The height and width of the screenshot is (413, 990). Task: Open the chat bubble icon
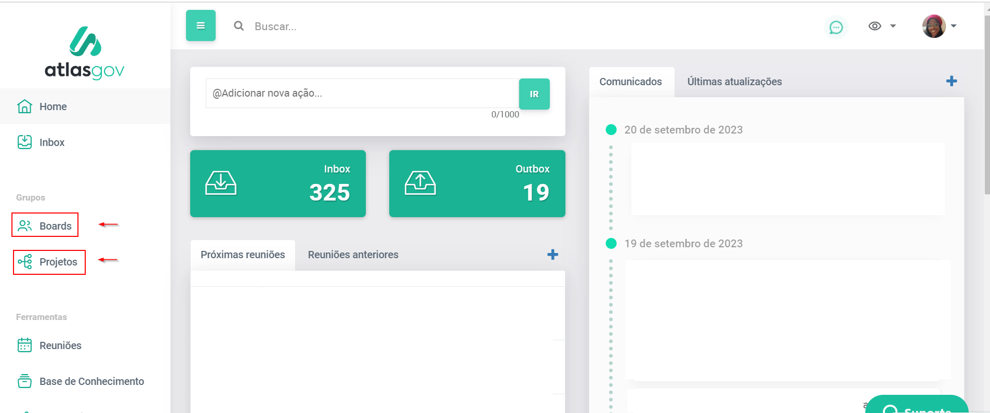tap(836, 26)
